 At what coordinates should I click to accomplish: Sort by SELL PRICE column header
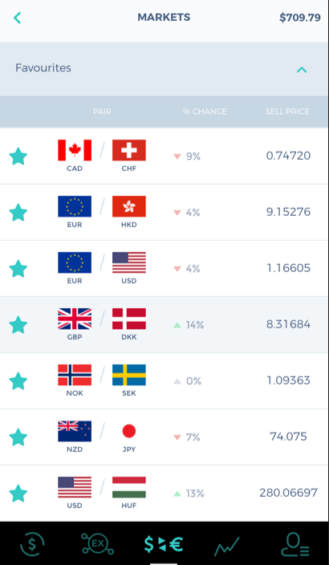pyautogui.click(x=287, y=112)
